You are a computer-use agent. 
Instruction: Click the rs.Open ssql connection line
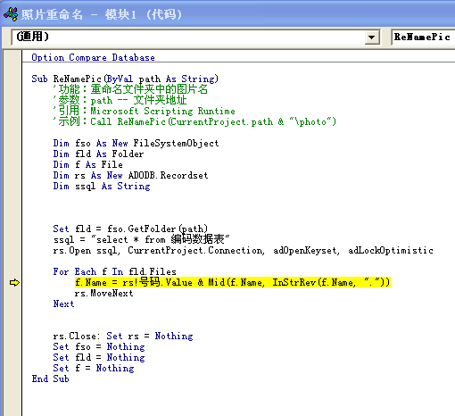point(243,251)
